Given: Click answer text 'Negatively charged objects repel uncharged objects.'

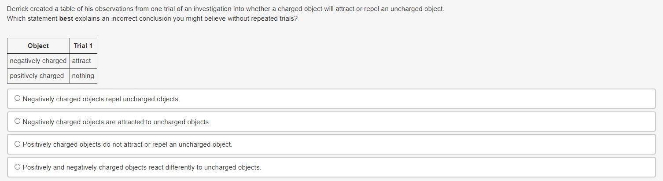Looking at the screenshot, I should [x=101, y=99].
